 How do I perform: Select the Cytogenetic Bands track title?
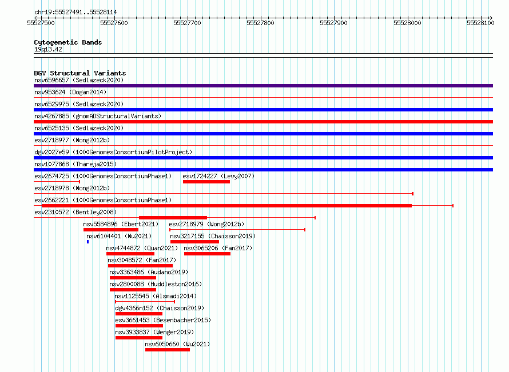(68, 42)
